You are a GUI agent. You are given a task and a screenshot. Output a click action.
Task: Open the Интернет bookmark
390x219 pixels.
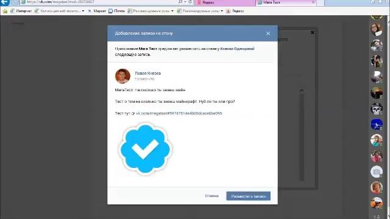(21, 11)
